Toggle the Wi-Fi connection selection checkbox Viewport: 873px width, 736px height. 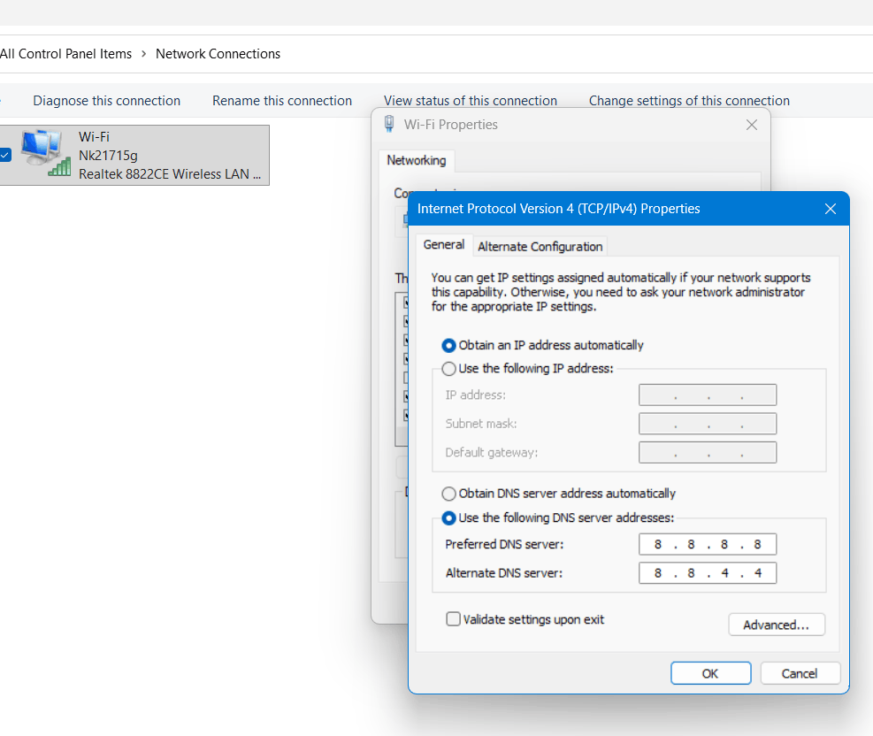pyautogui.click(x=5, y=155)
